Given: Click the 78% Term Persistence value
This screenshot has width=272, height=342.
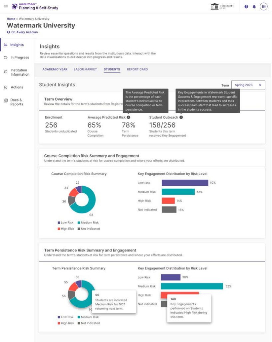Looking at the screenshot, I should coord(129,125).
